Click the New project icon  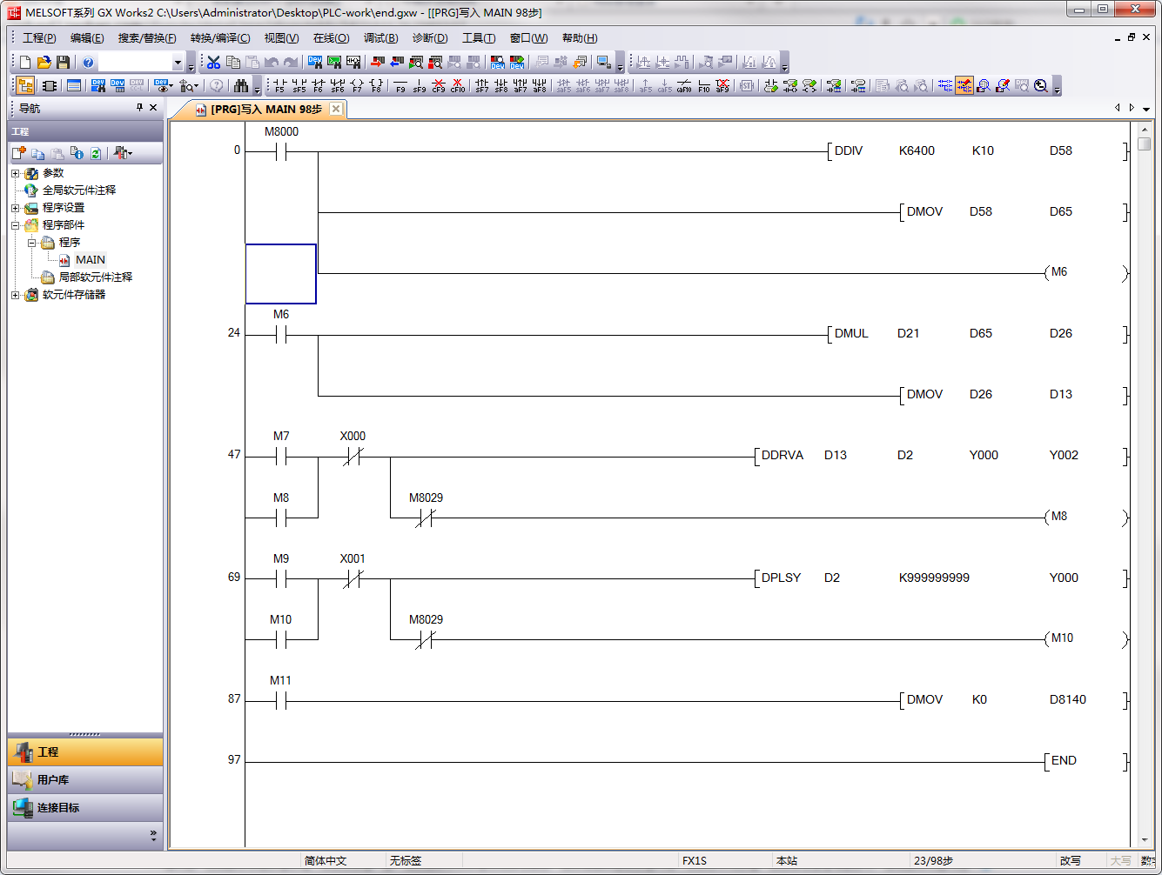pos(25,63)
